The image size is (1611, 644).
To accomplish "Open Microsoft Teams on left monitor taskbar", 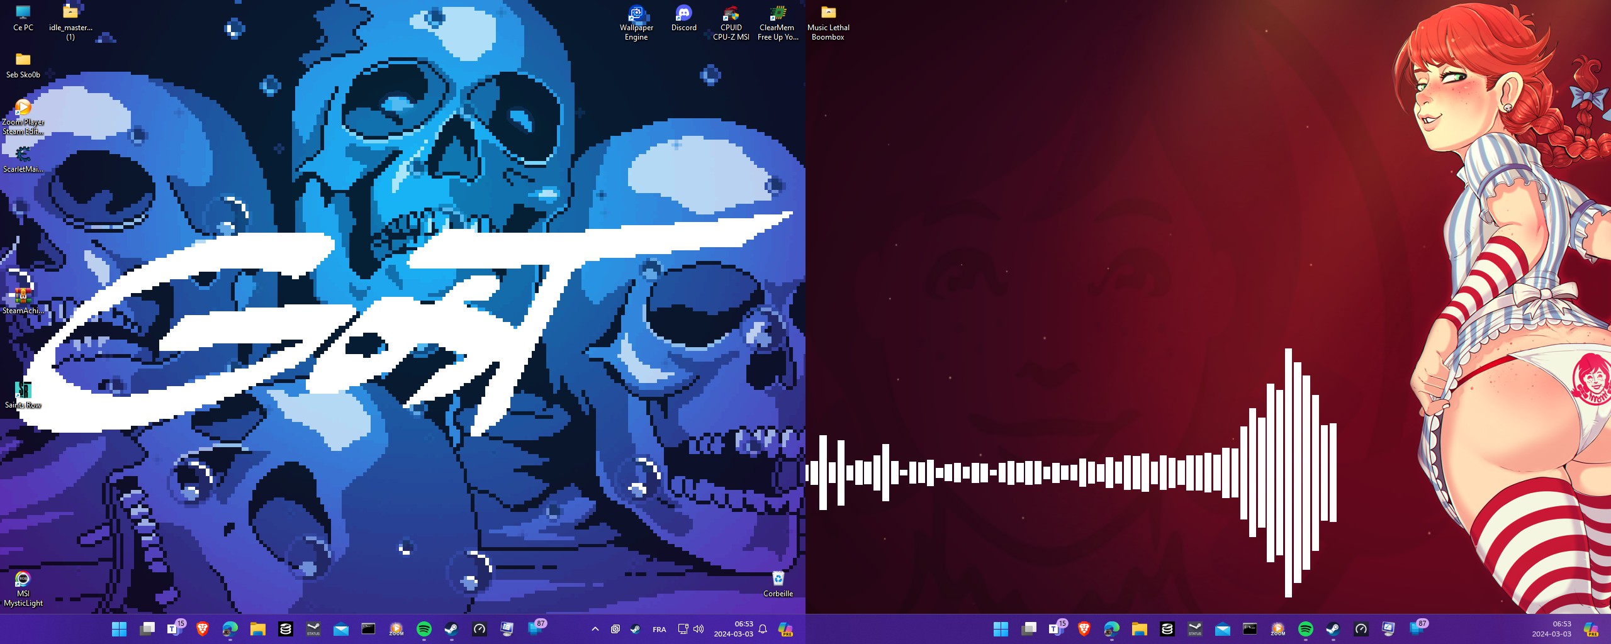I will point(175,629).
